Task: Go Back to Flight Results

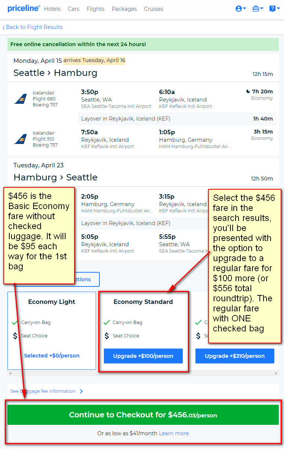Action: (33, 27)
